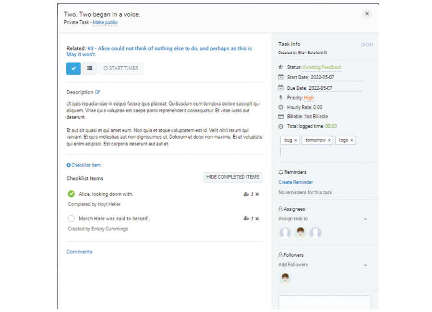Change the 'High' priority value

(x=309, y=98)
